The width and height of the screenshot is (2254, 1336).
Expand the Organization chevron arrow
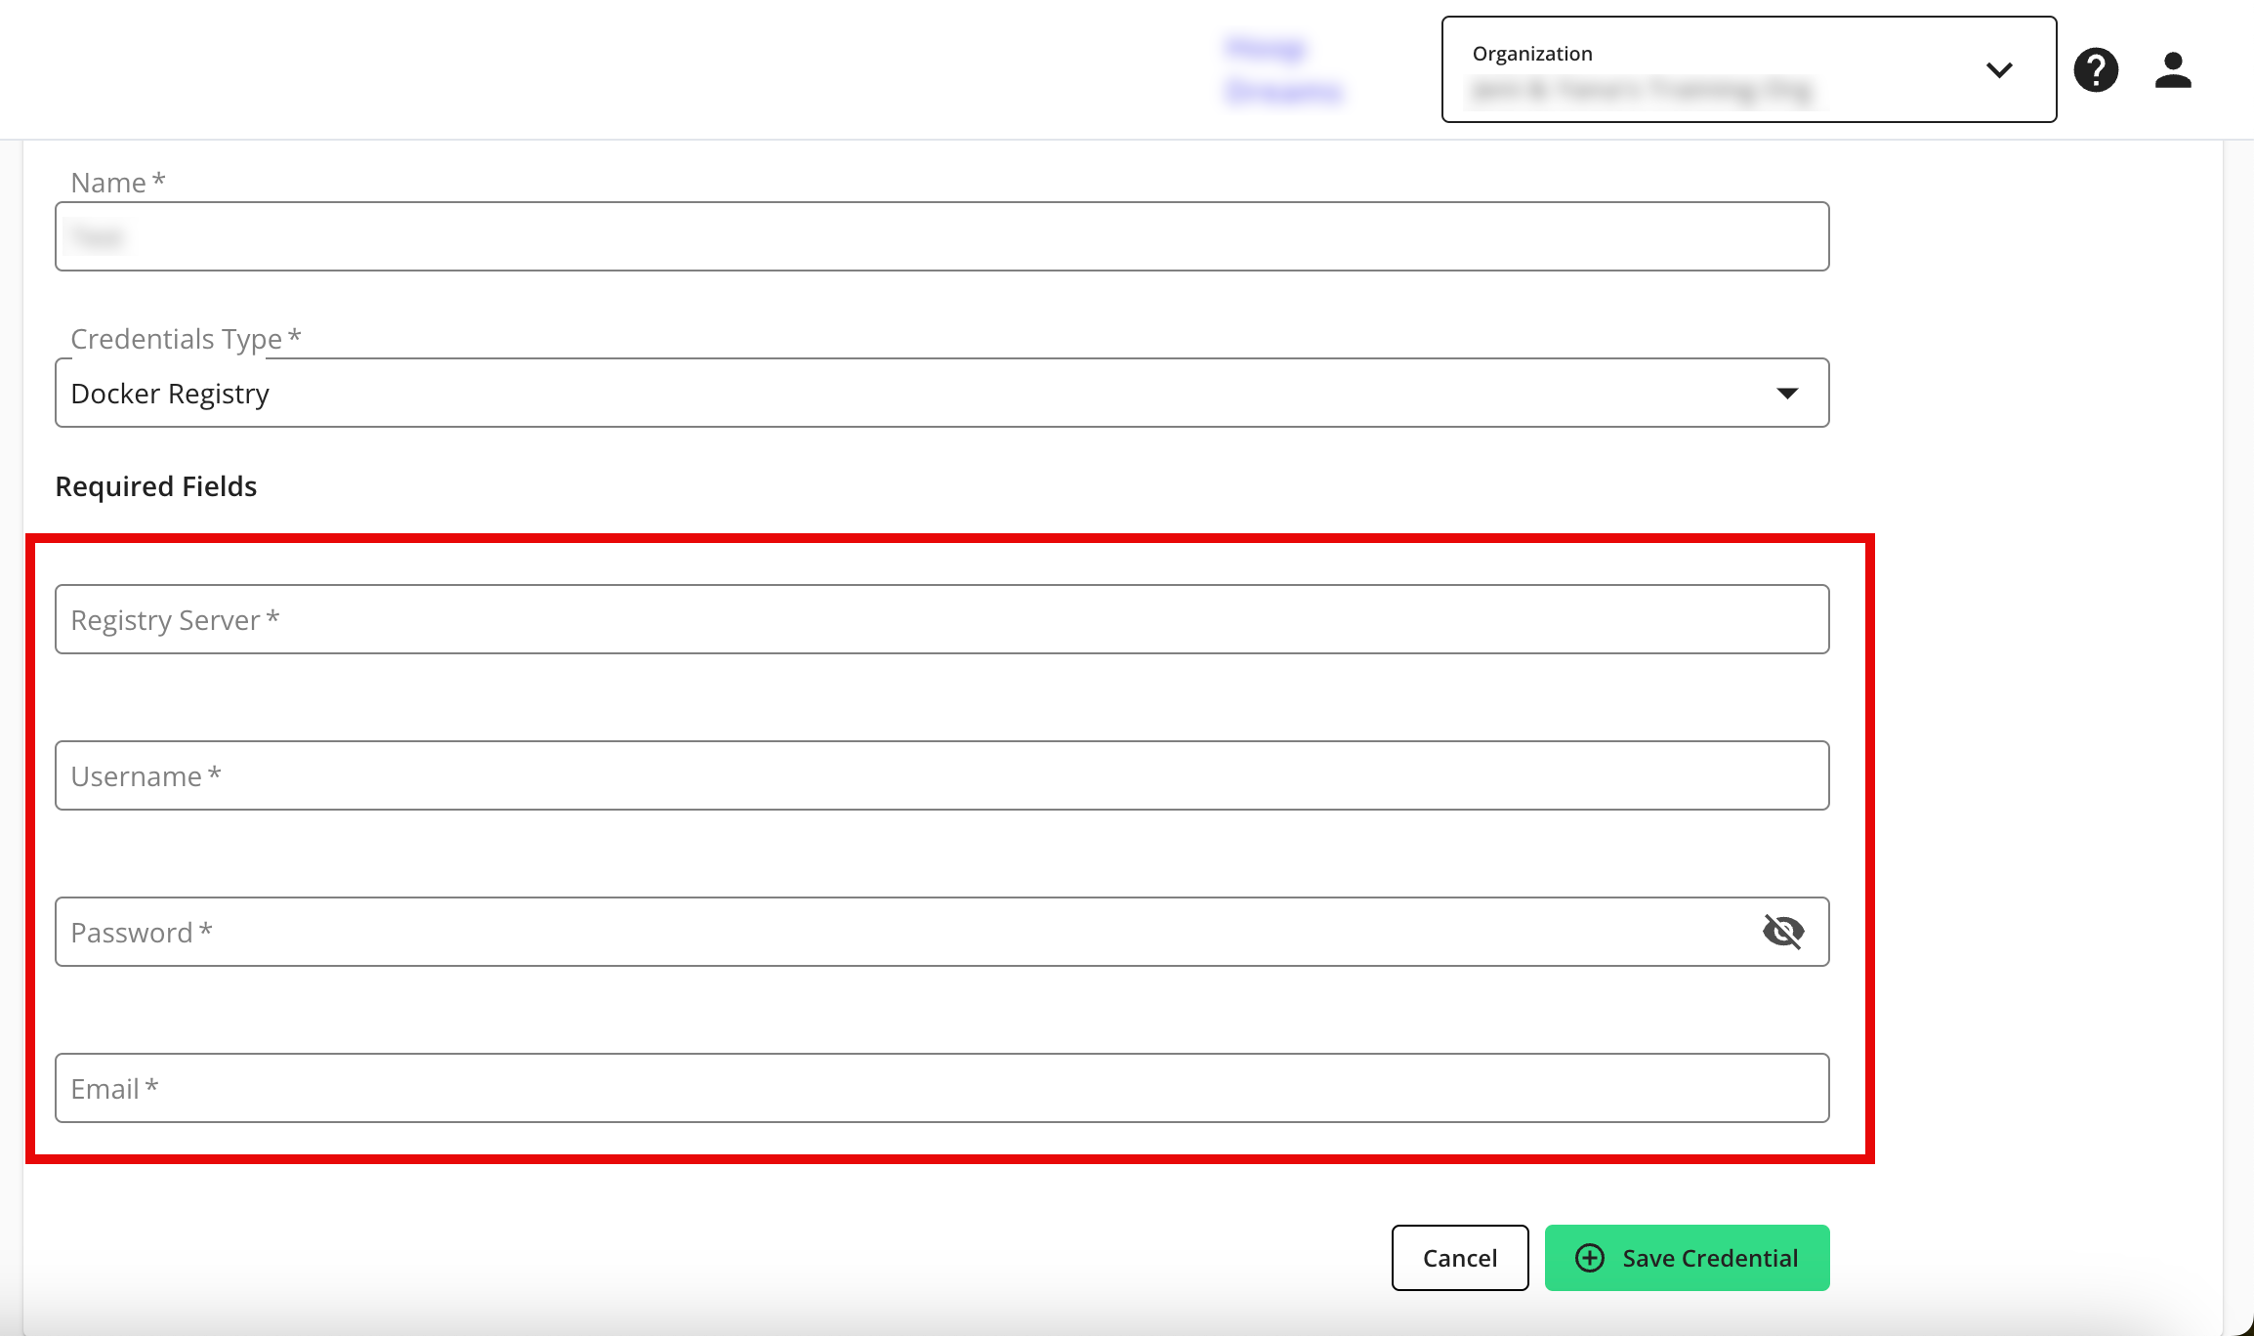pyautogui.click(x=1999, y=70)
